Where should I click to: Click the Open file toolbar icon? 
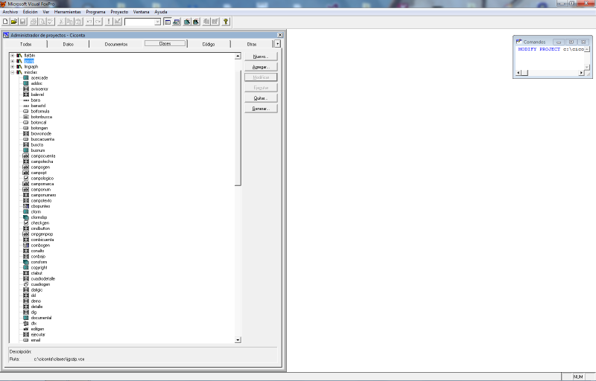click(x=14, y=22)
